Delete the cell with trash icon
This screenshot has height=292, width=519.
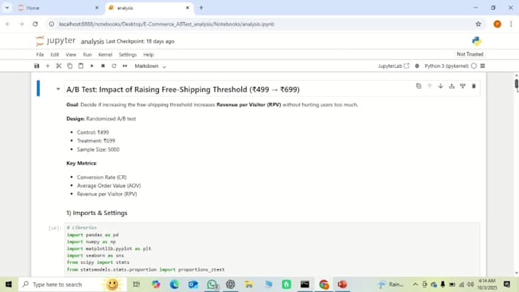tap(474, 86)
